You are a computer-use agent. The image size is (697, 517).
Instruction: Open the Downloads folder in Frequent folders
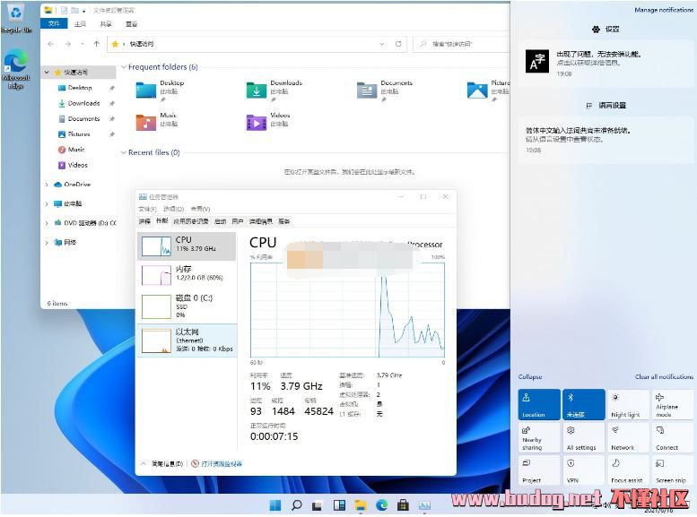[257, 90]
